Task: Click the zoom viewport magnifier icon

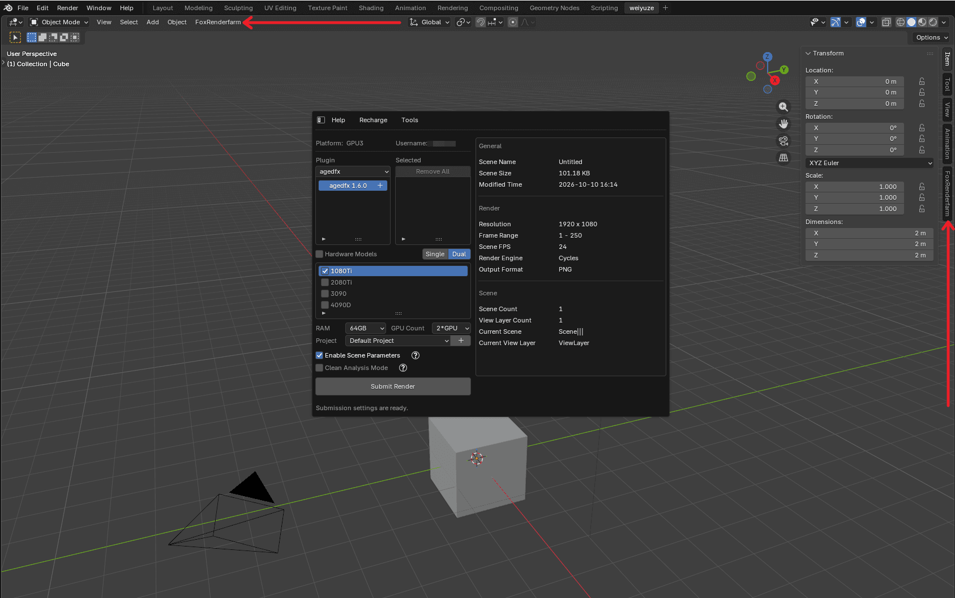Action: pos(783,107)
